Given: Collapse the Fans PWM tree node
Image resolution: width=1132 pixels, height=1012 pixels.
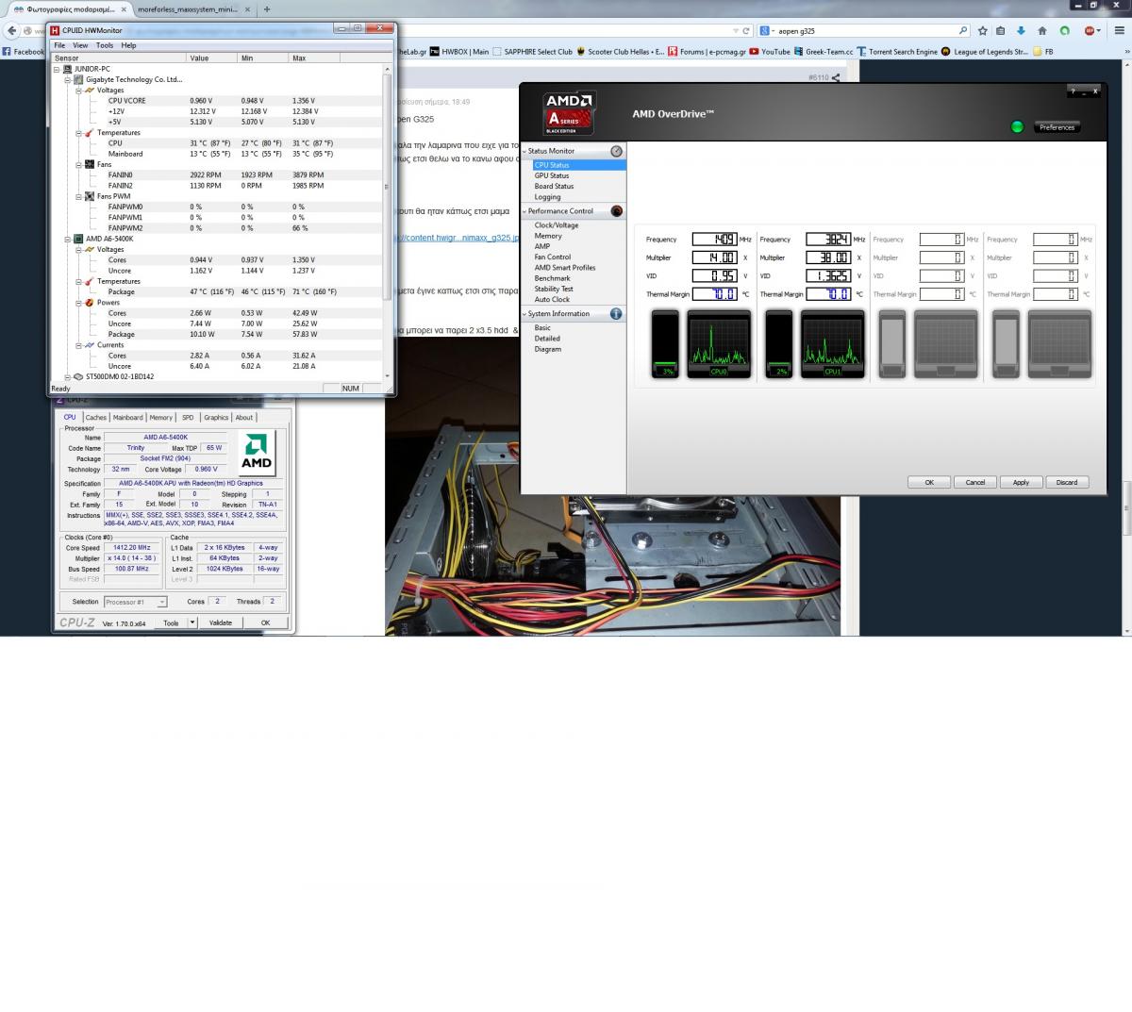Looking at the screenshot, I should tap(79, 197).
